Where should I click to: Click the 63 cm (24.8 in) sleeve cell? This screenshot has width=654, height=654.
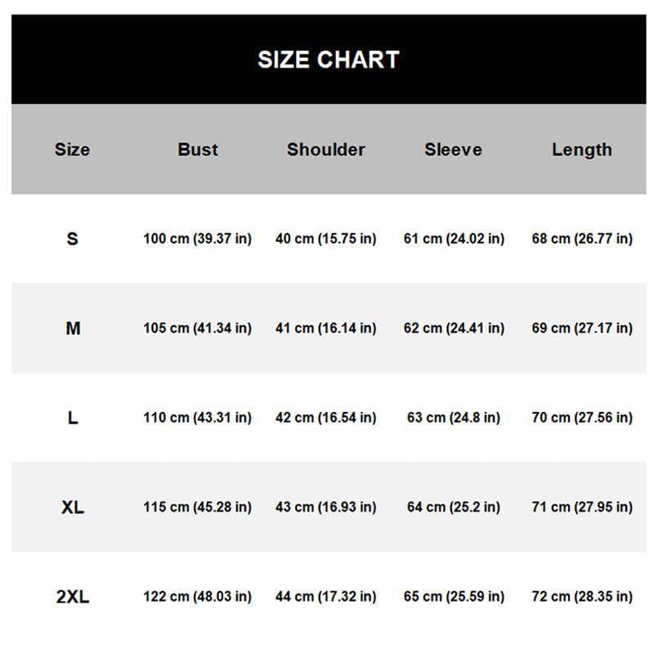(x=453, y=418)
